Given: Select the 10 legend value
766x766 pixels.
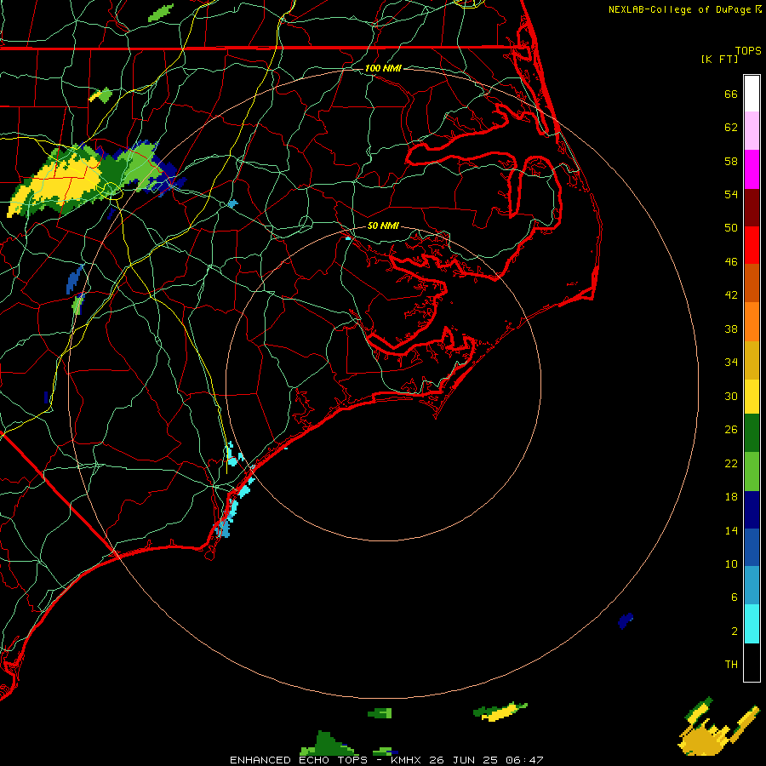Looking at the screenshot, I should (x=731, y=563).
